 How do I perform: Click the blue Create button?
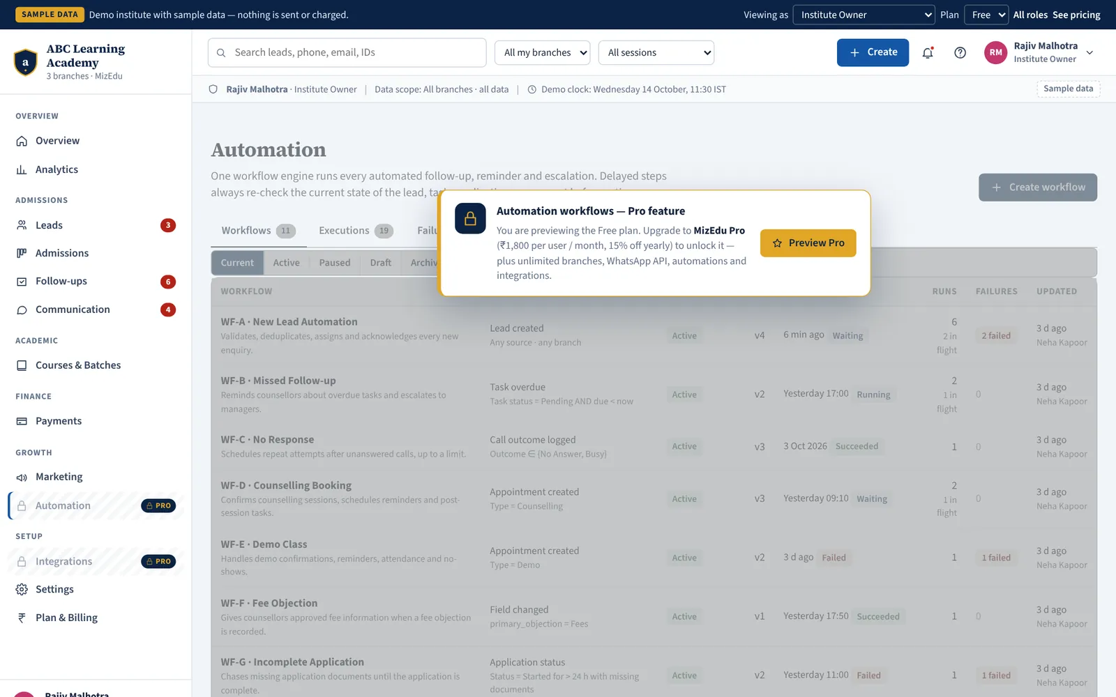(873, 53)
